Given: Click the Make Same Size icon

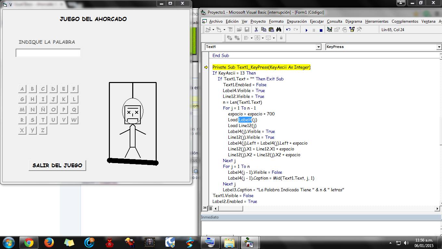Looking at the screenshot, I should (268, 38).
